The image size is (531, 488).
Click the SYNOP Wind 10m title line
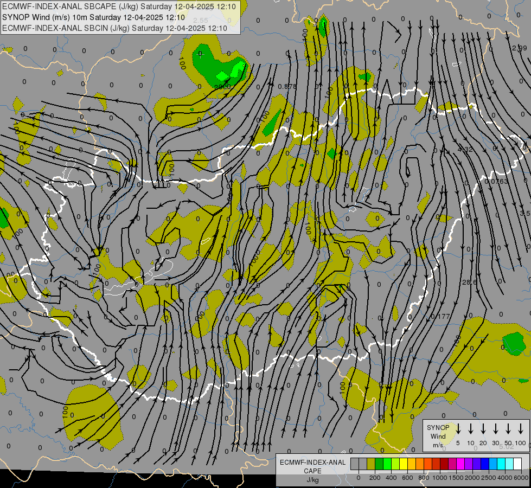point(93,17)
